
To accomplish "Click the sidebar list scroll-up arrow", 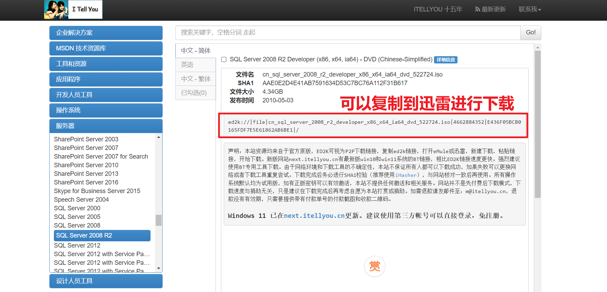I will (158, 137).
